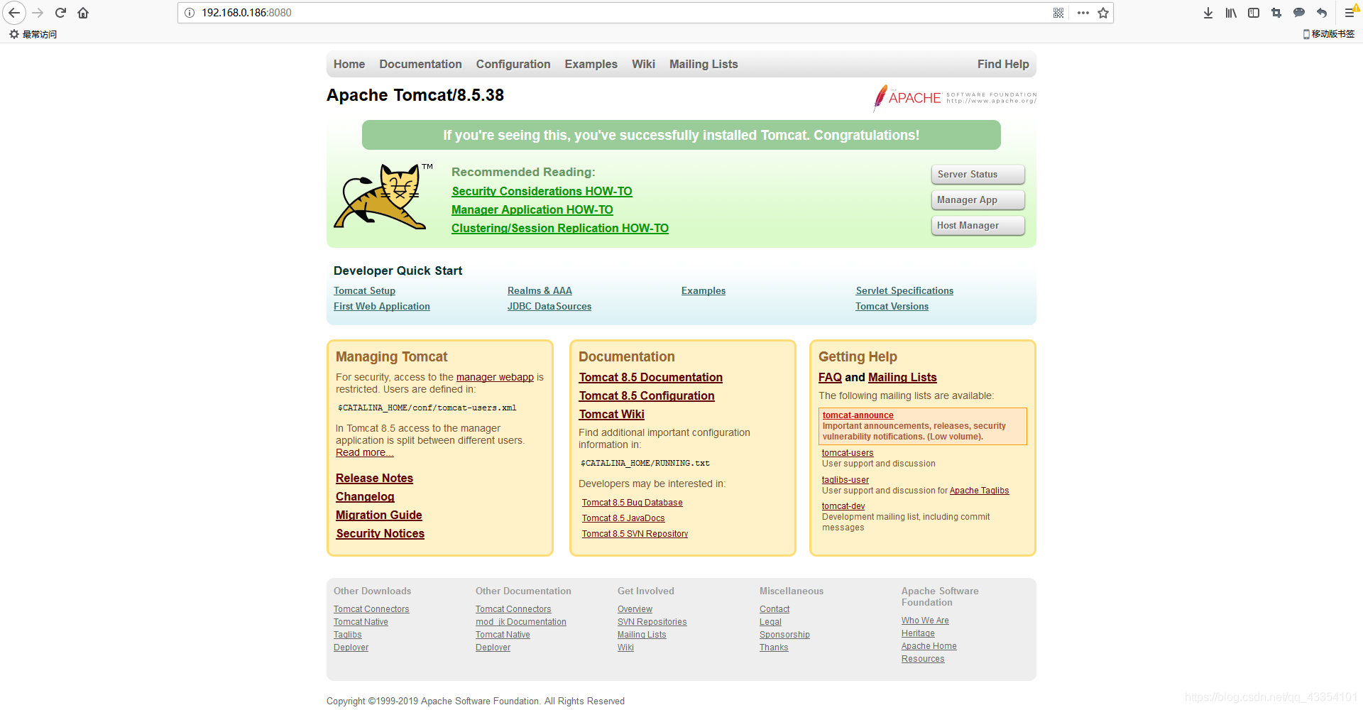Open the FAQ link in Getting Help

[830, 377]
